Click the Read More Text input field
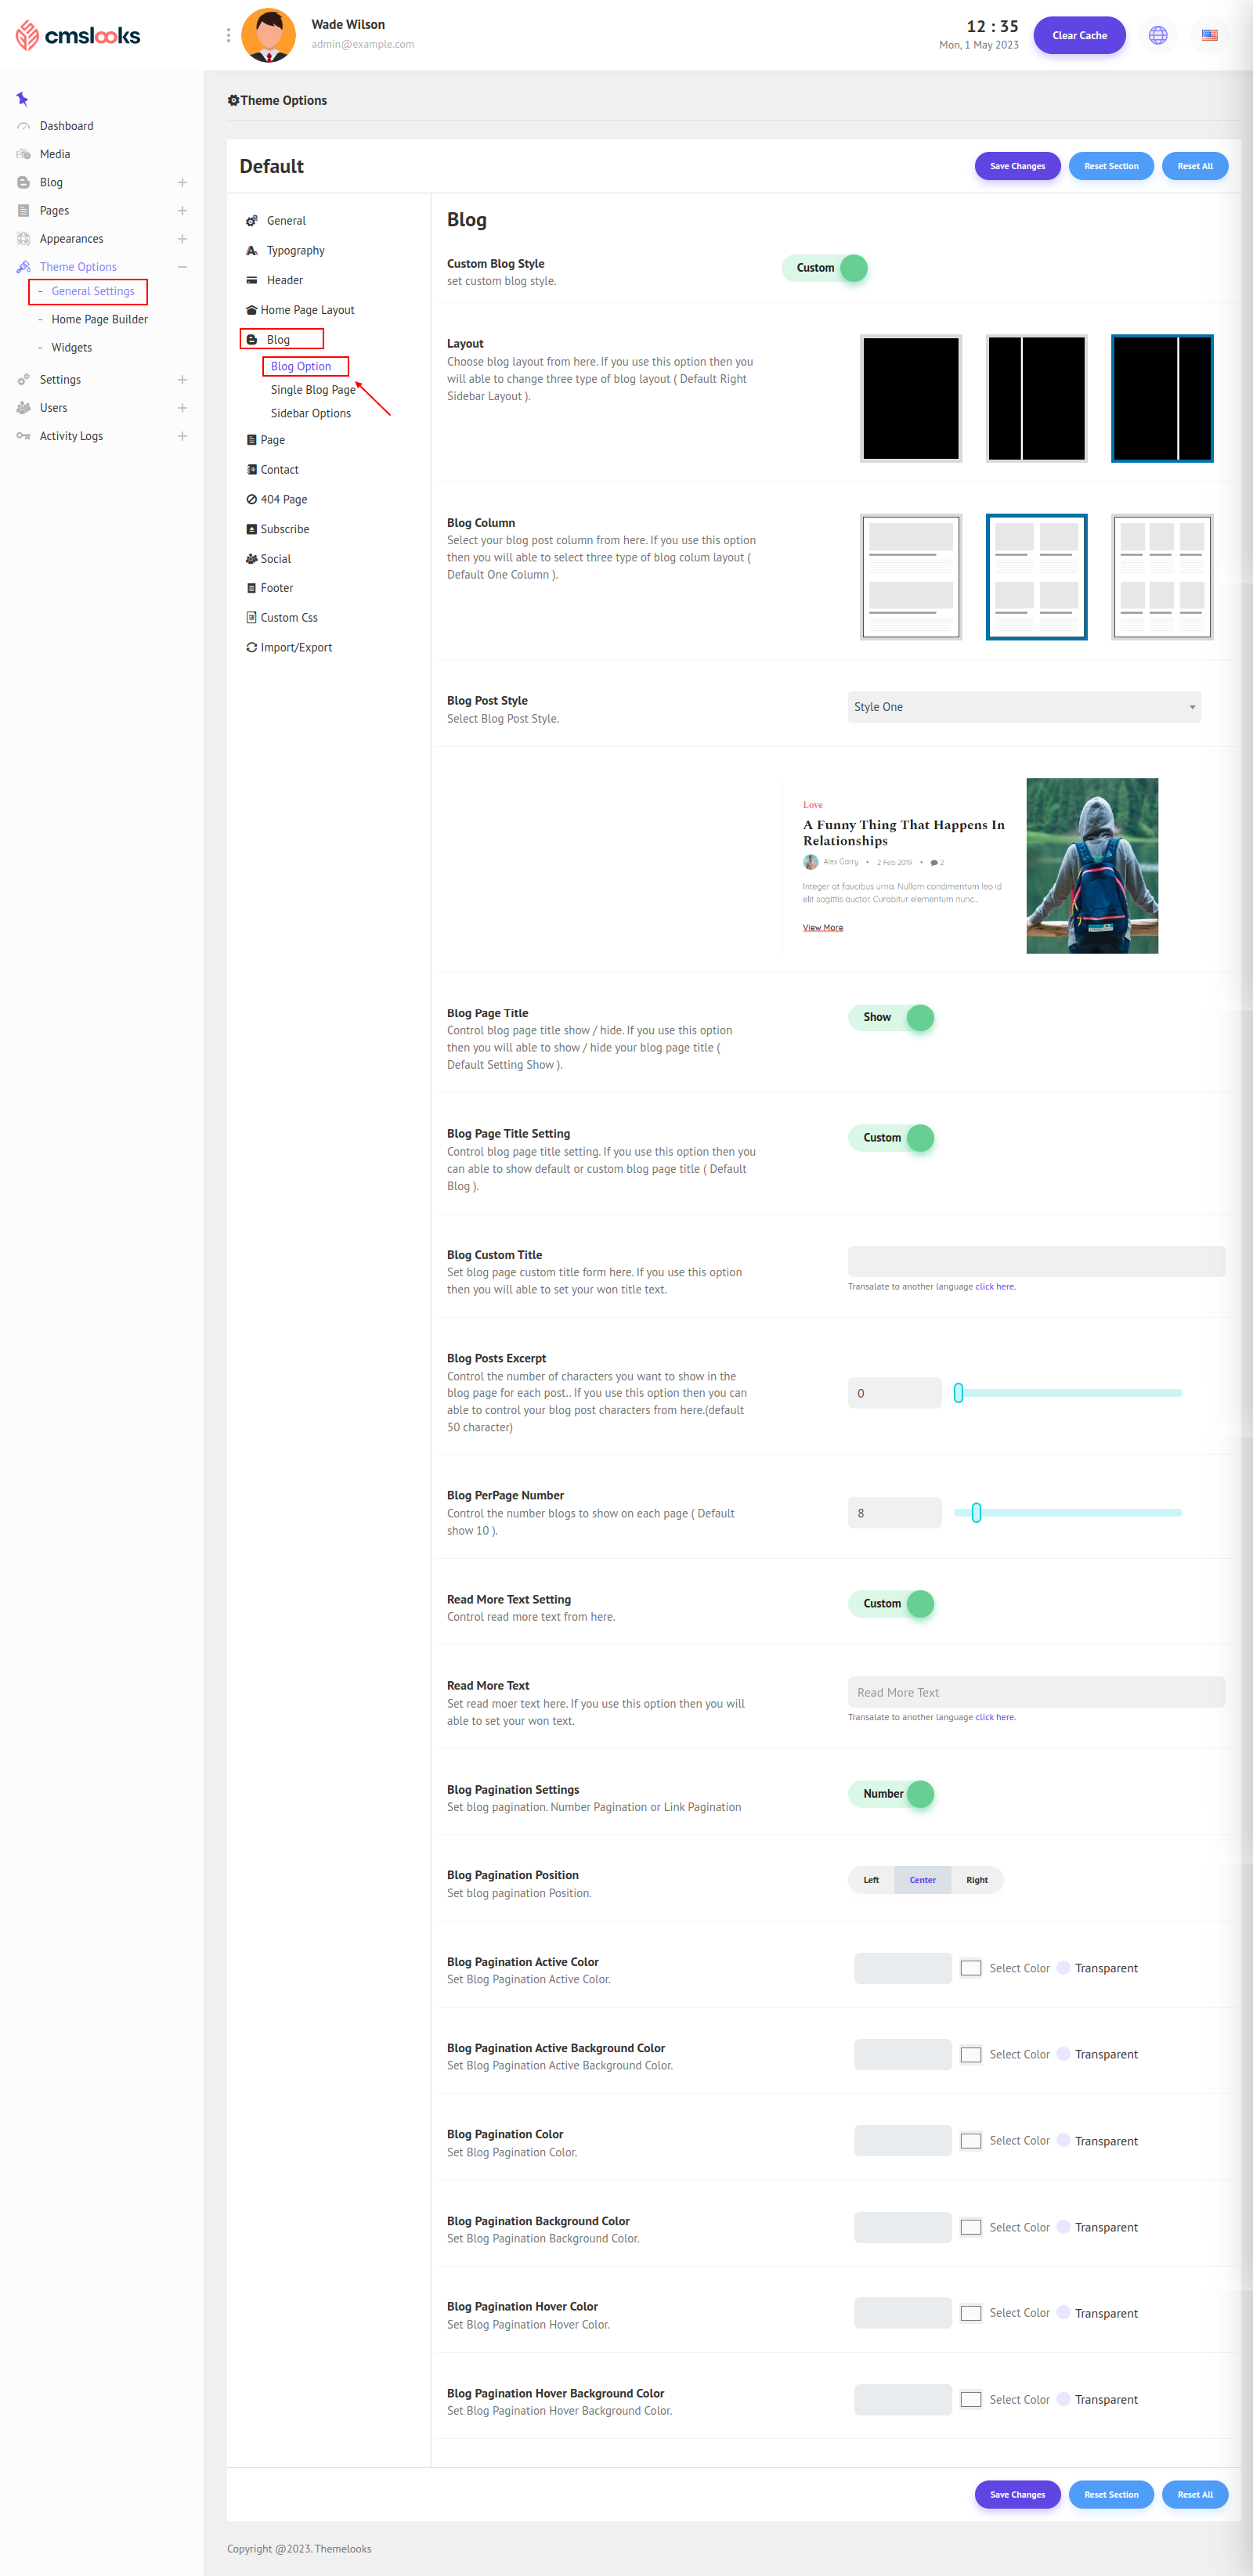Screen dimensions: 1253x2576 1035,1692
